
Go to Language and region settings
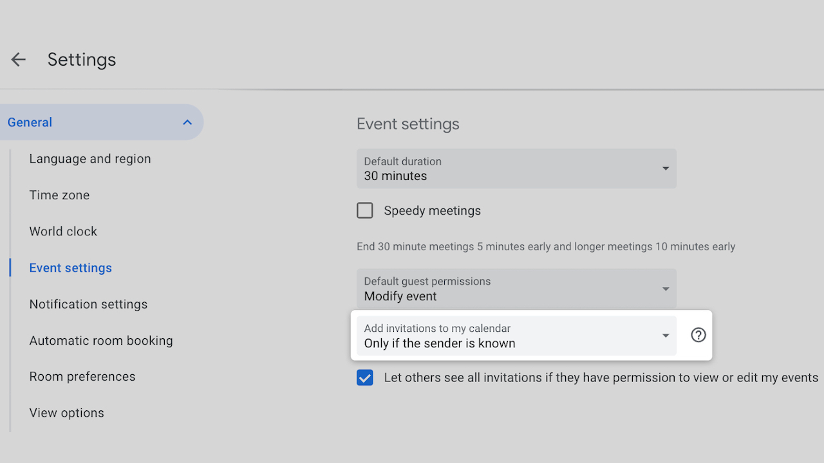pyautogui.click(x=90, y=159)
